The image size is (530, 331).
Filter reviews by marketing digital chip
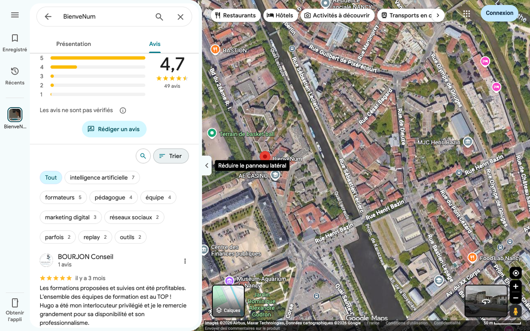point(71,217)
